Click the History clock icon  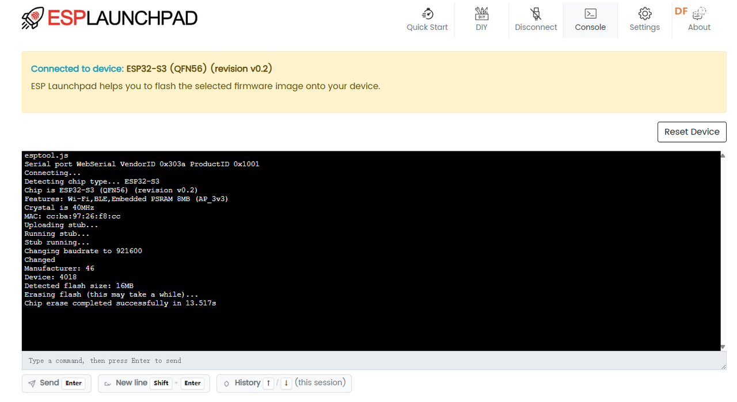226,384
